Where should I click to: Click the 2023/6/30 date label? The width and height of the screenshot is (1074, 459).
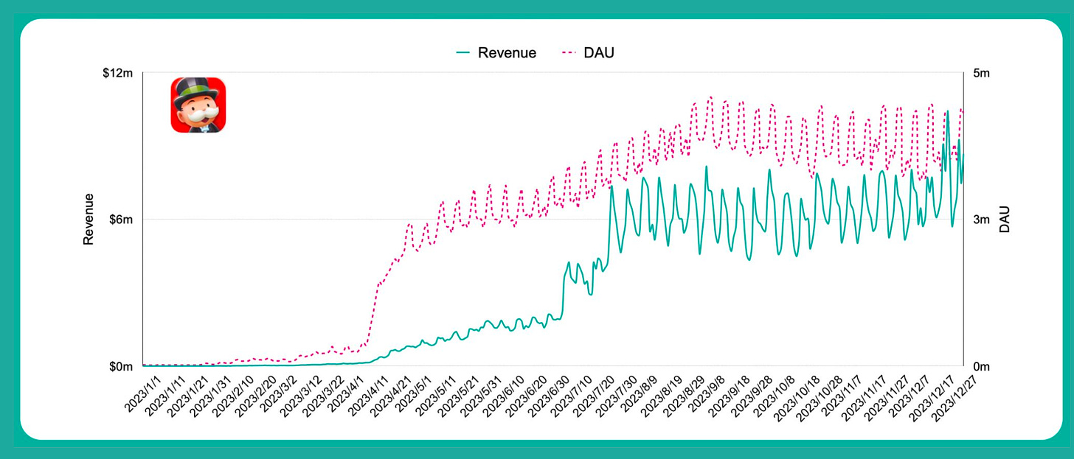[547, 395]
